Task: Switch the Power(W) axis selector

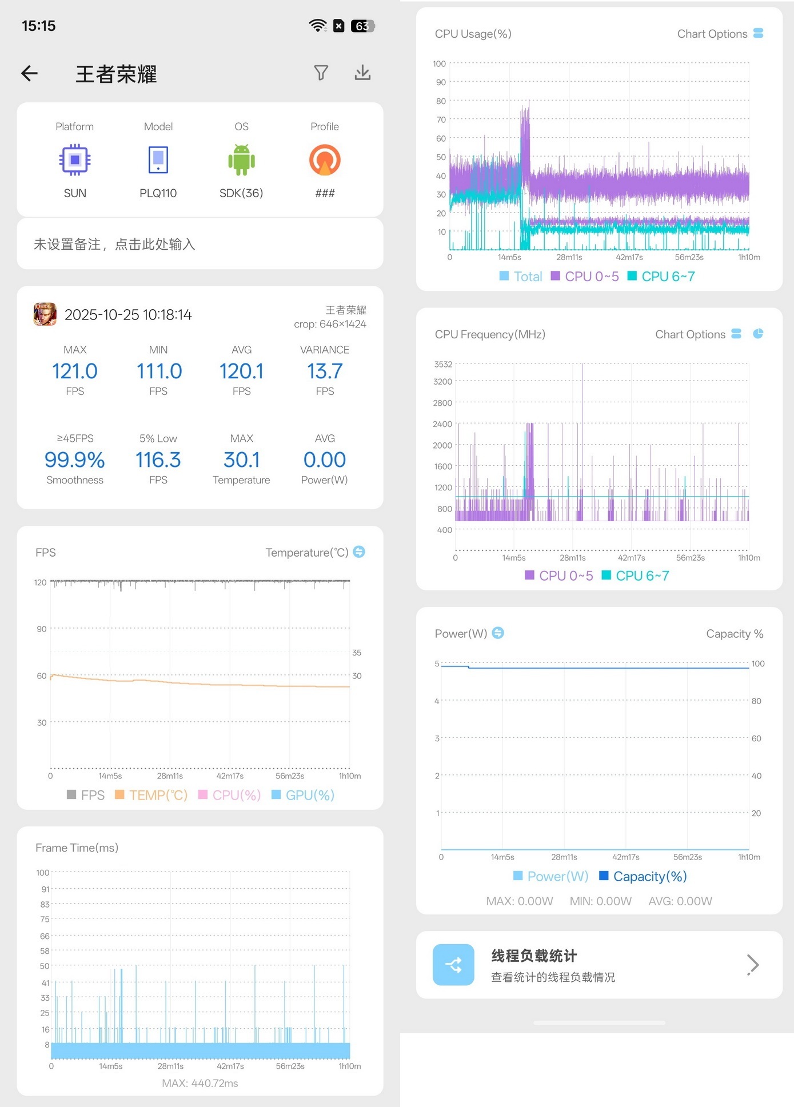Action: pyautogui.click(x=498, y=633)
